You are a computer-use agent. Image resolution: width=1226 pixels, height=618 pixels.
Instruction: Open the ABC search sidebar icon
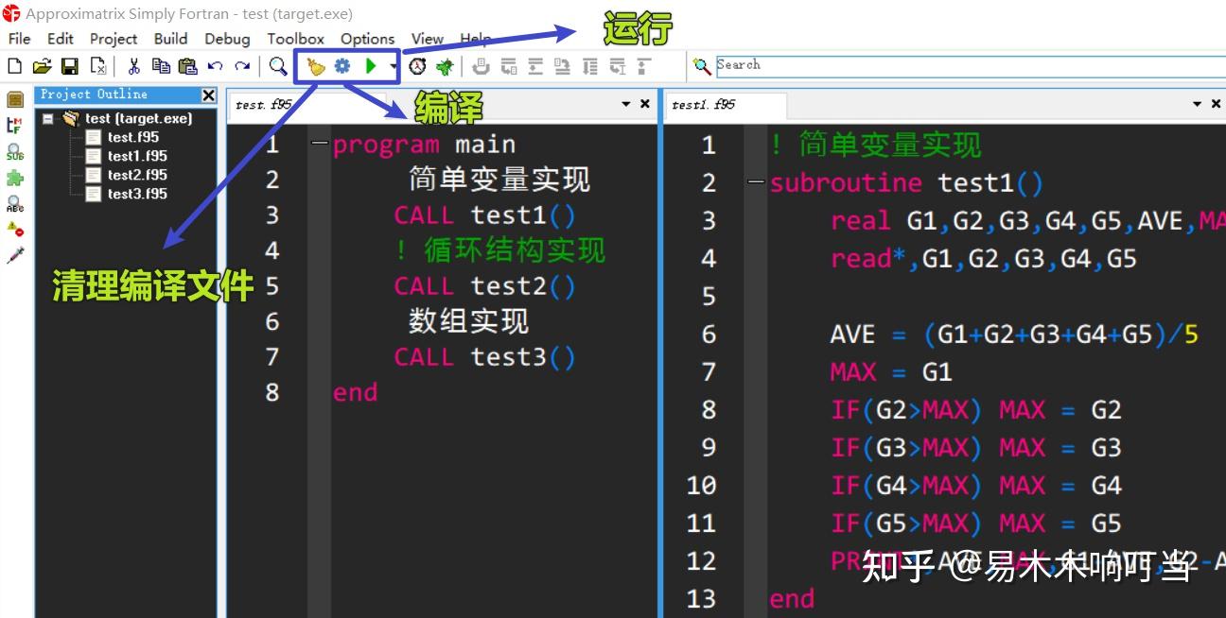[14, 203]
